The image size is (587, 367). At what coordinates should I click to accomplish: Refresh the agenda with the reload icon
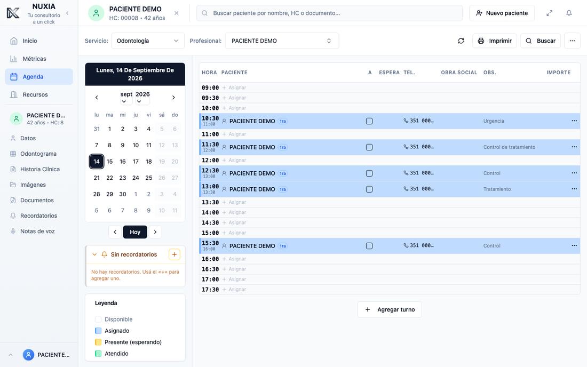pyautogui.click(x=461, y=41)
